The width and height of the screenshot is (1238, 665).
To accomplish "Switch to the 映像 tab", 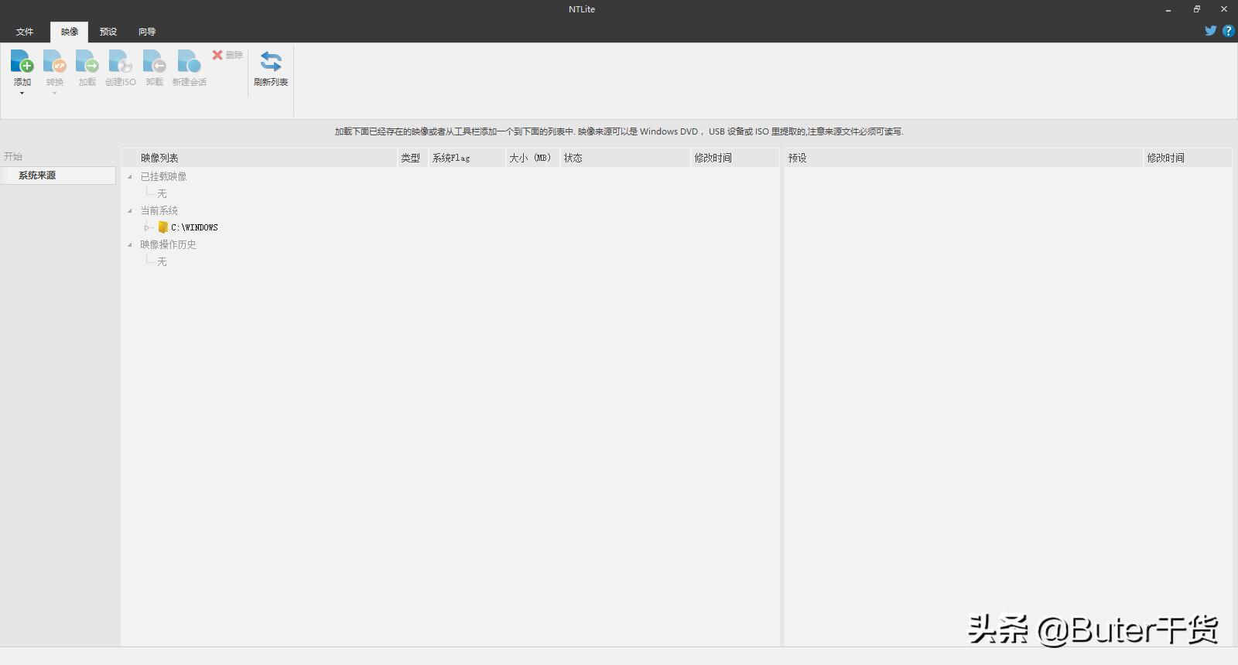I will (70, 32).
